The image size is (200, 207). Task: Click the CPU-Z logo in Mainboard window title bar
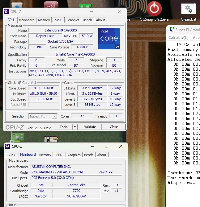[x=7, y=146]
